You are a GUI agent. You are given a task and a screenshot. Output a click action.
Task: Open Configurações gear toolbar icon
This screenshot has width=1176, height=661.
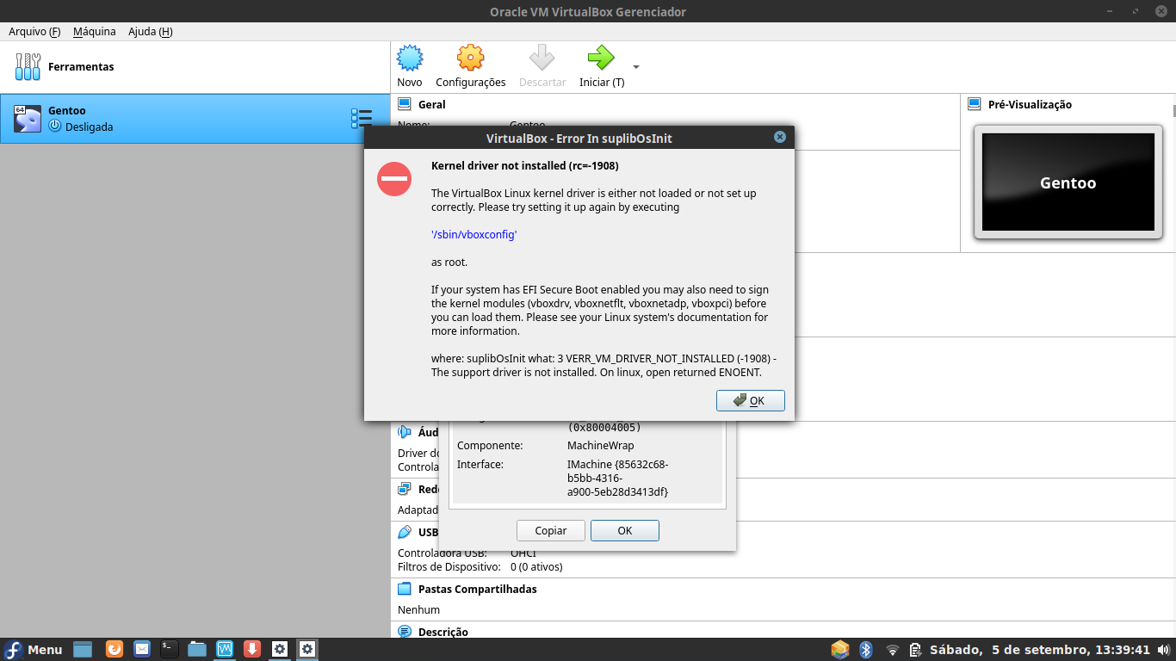pos(470,59)
